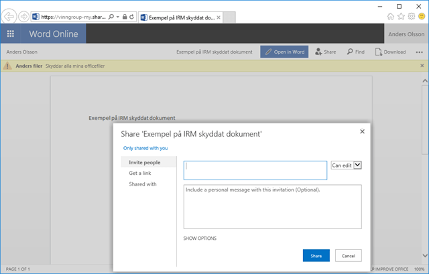Click the blue Share button
The height and width of the screenshot is (274, 429).
click(x=316, y=255)
